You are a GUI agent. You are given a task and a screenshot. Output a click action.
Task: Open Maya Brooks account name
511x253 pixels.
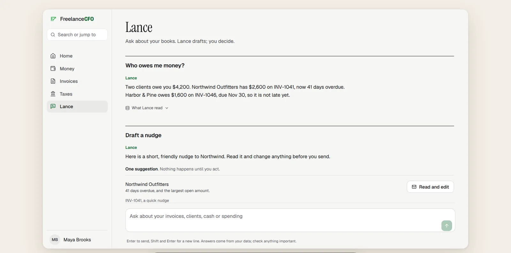point(77,240)
